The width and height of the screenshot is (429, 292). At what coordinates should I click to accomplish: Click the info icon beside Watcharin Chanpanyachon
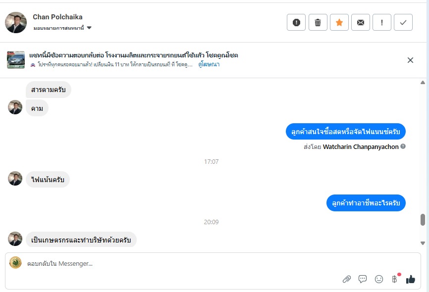coord(403,146)
